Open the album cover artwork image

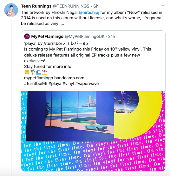coord(70,116)
